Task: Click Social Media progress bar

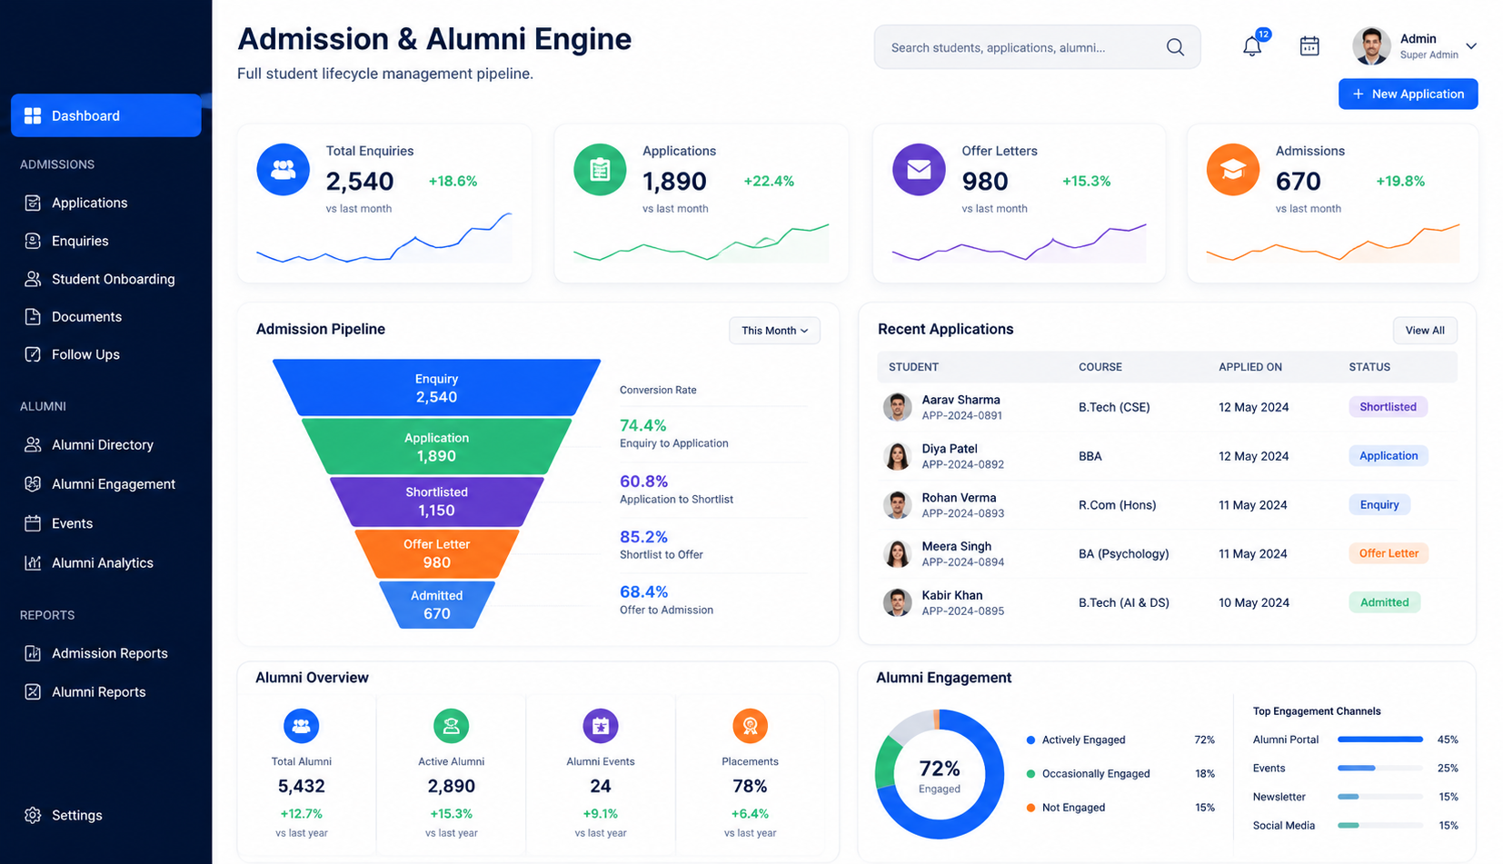Action: click(x=1379, y=825)
